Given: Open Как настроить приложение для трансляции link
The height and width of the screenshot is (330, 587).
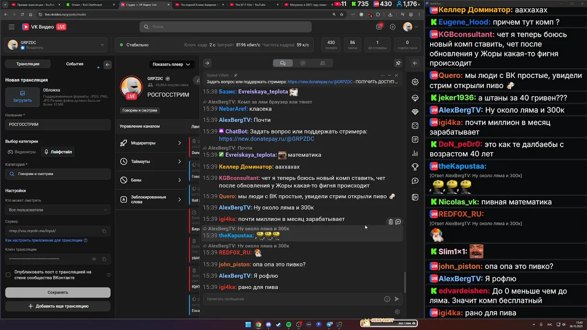Looking at the screenshot, I should click(x=46, y=240).
